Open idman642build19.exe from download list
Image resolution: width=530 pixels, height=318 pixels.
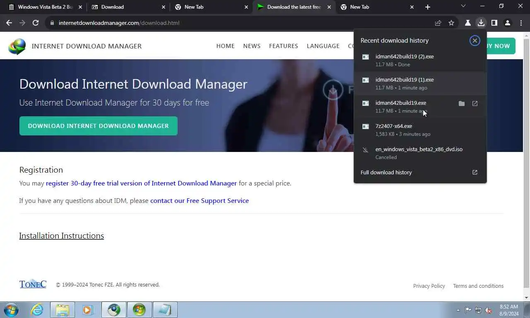click(x=475, y=104)
